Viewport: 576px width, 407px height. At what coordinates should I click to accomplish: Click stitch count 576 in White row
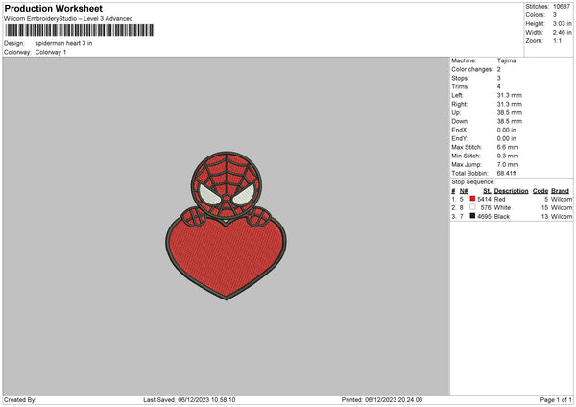coord(486,208)
